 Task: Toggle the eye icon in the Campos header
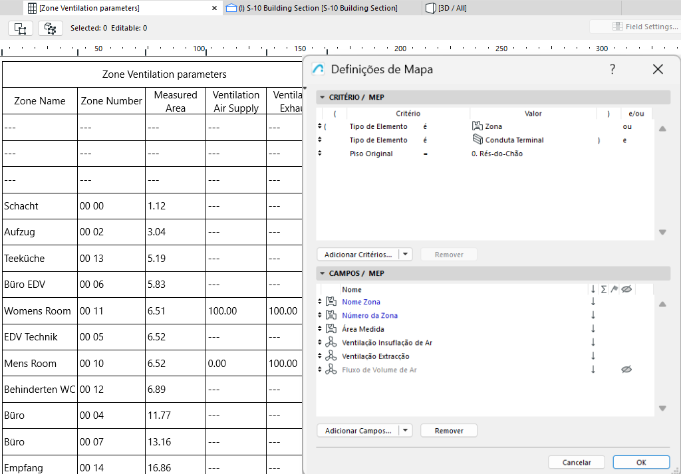point(626,289)
